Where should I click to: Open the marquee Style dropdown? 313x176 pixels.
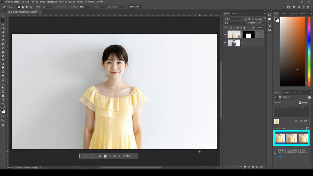[x=86, y=7]
